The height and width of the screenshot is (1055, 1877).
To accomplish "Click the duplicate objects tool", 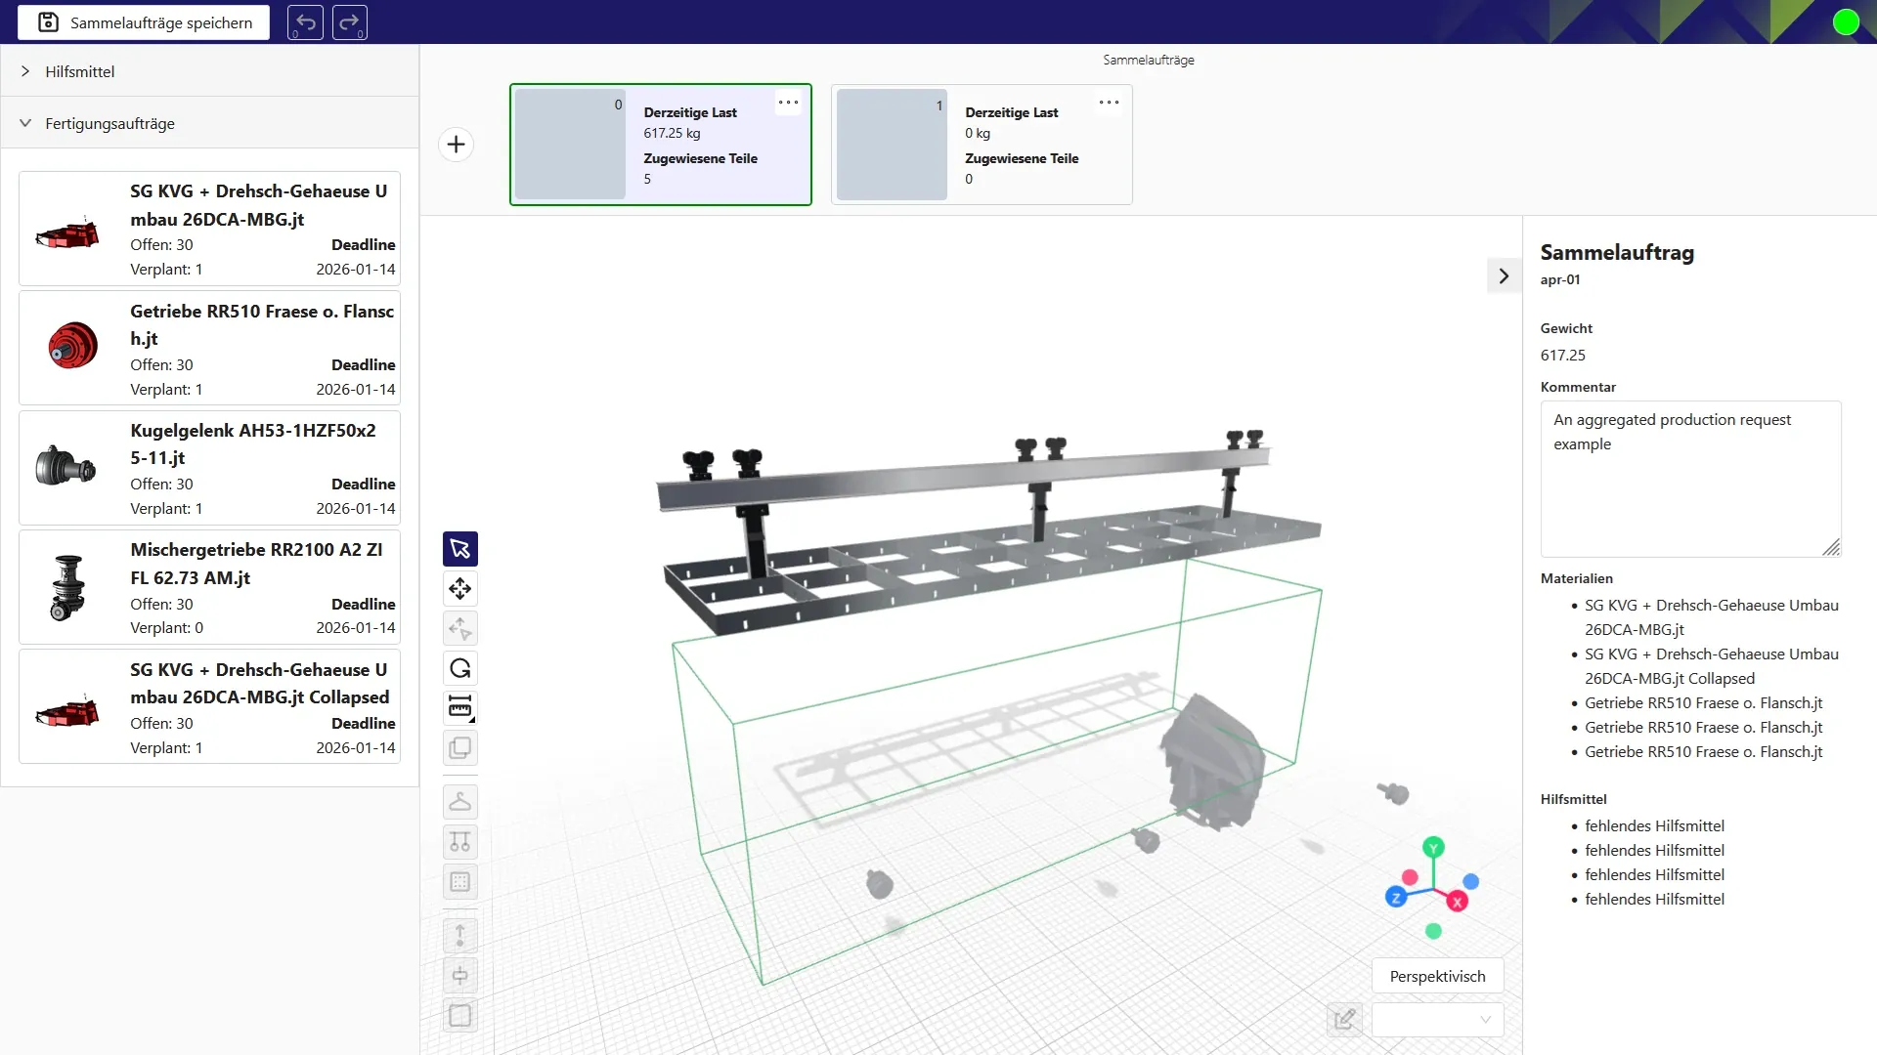I will pyautogui.click(x=459, y=748).
